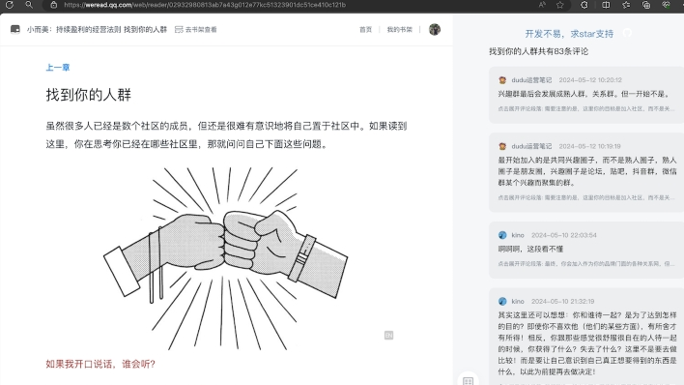The height and width of the screenshot is (385, 684).
Task: Click the dudu运营笔记 avatar on the 10:20:12 comment
Action: (502, 80)
